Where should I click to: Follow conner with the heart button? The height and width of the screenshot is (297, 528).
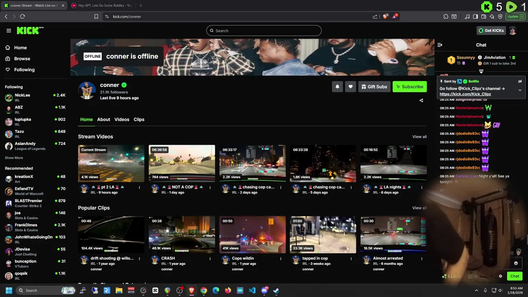tap(351, 87)
